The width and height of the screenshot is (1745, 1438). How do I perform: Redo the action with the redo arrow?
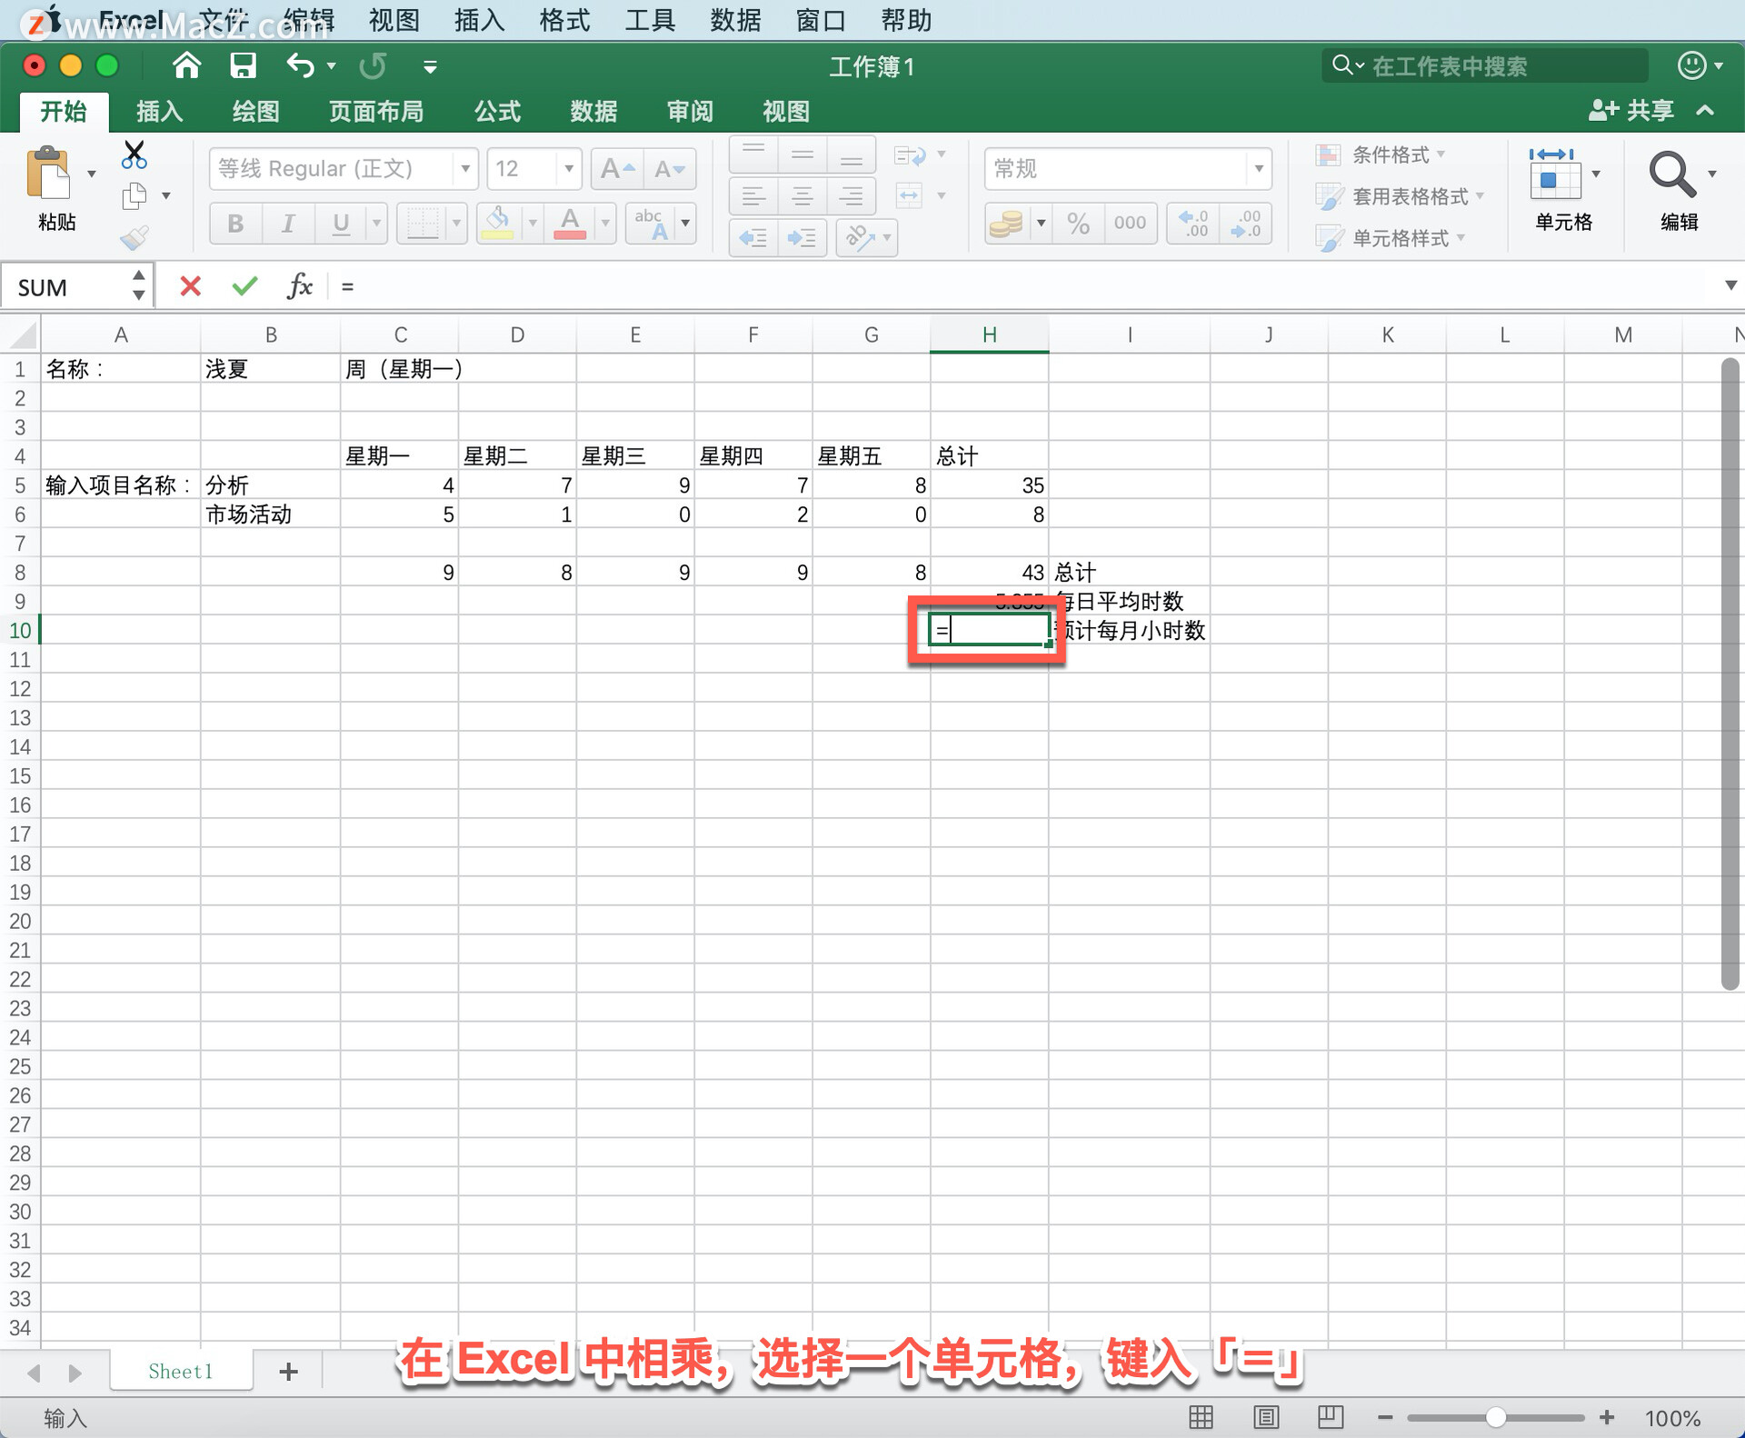373,65
